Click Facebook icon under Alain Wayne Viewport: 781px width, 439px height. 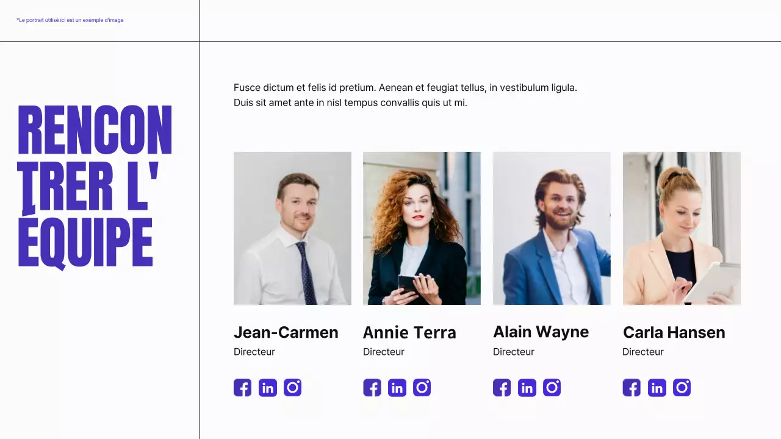click(502, 388)
